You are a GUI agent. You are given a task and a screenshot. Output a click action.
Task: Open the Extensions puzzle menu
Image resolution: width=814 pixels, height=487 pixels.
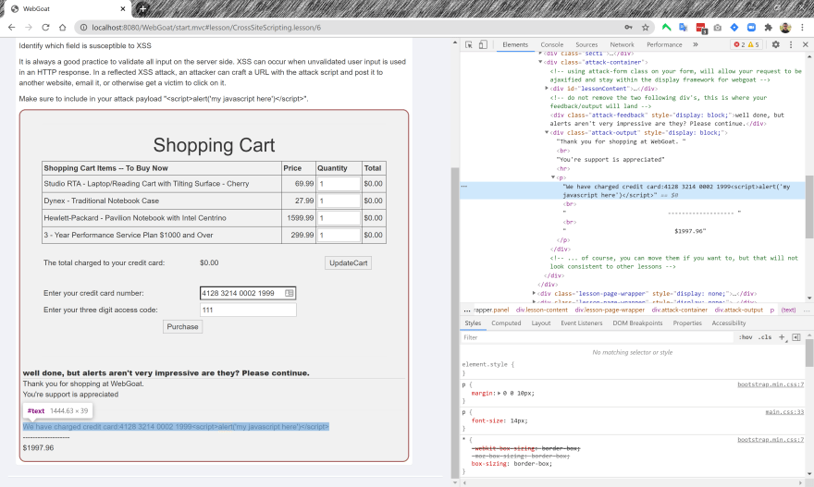769,28
